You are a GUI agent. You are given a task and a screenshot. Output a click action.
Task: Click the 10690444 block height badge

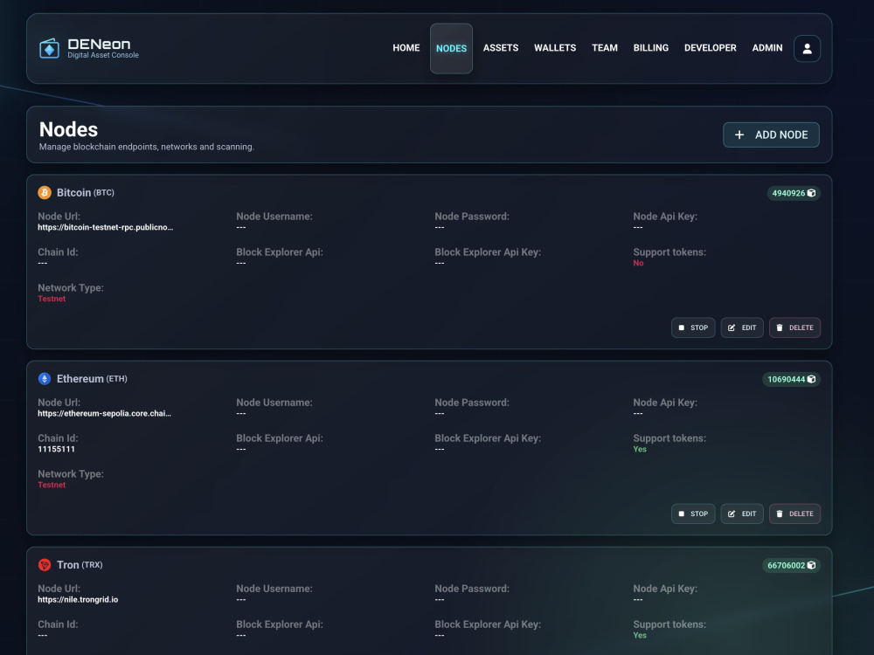pyautogui.click(x=791, y=379)
